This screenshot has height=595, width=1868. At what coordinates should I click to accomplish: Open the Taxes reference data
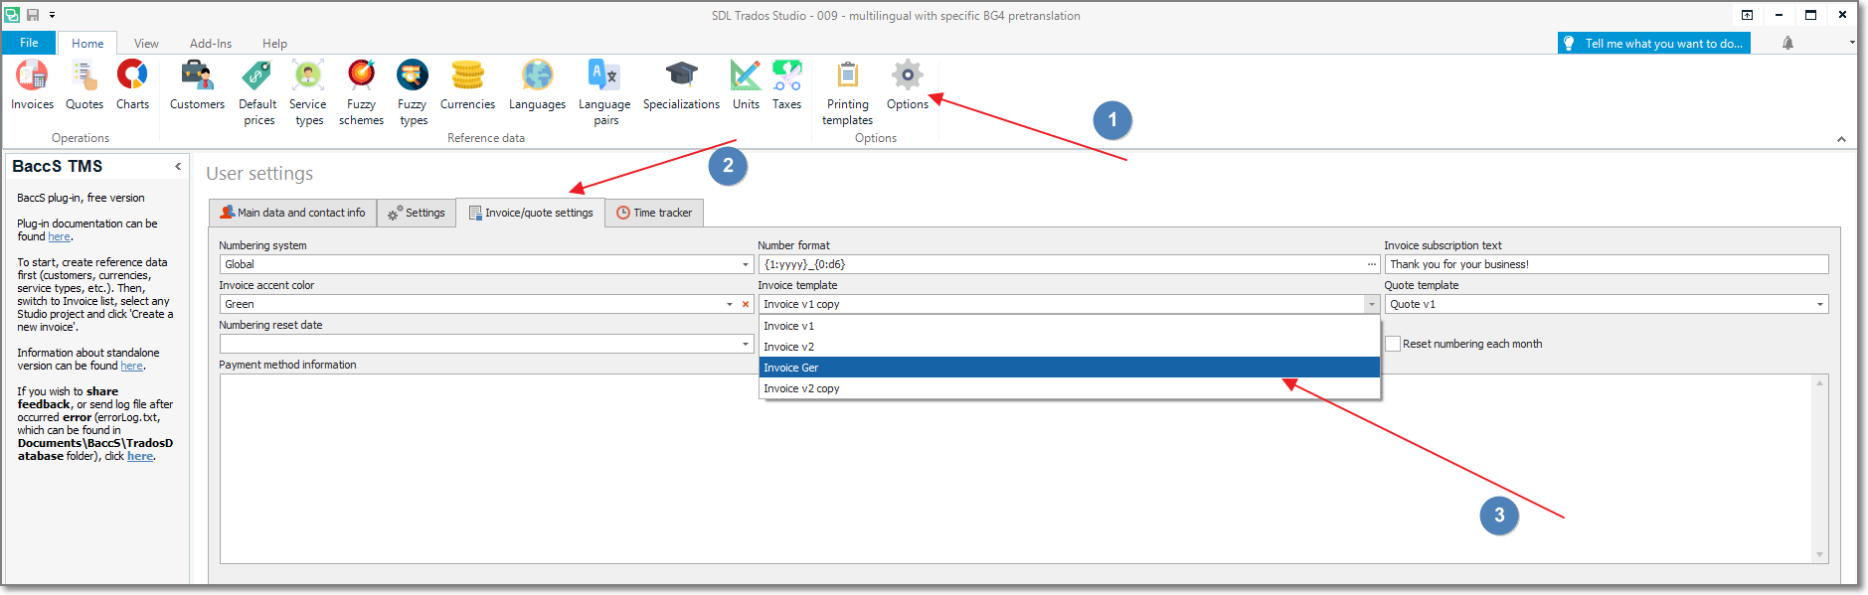pos(786,85)
